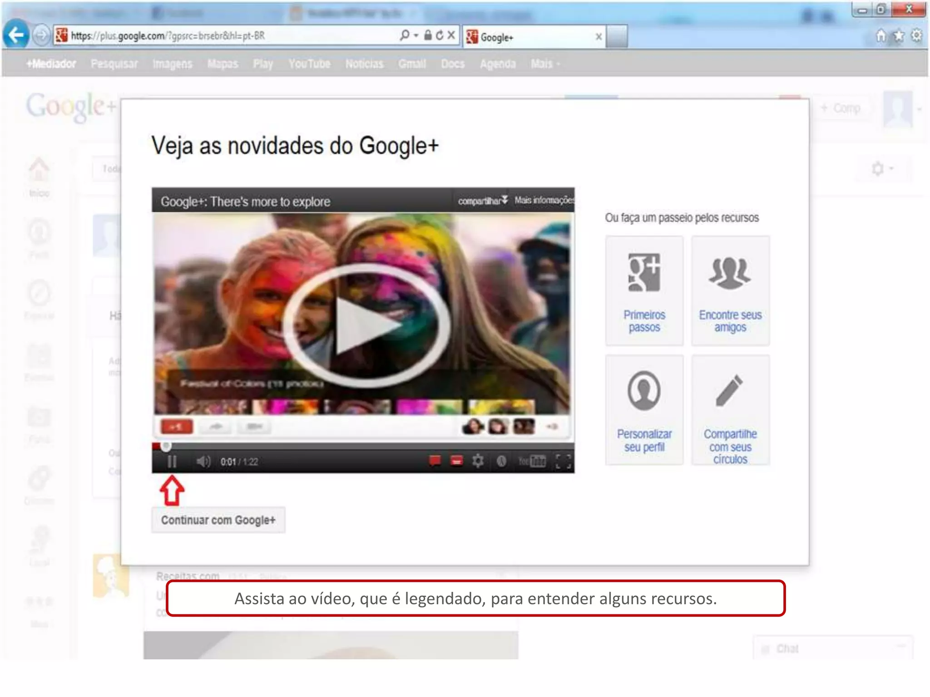Viewport: 930px width, 697px height.
Task: Click the browser home icon
Action: (x=881, y=36)
